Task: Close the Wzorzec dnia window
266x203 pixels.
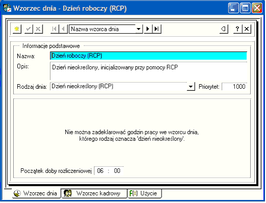Action: (x=257, y=8)
